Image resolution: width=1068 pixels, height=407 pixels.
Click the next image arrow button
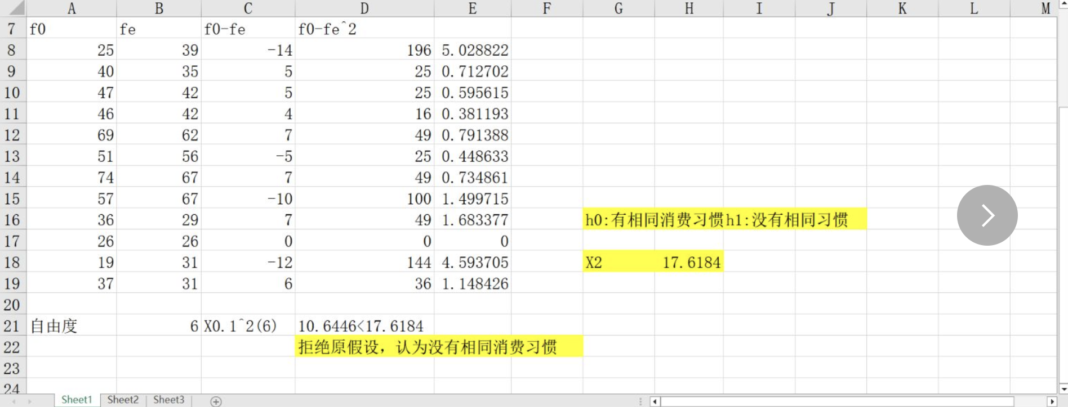point(987,215)
